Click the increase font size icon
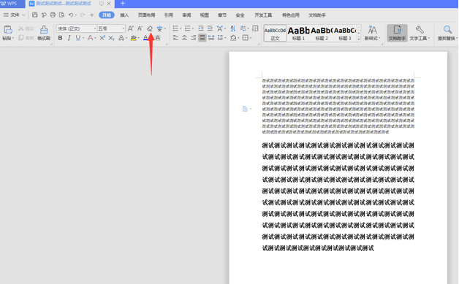The width and height of the screenshot is (459, 284). (x=131, y=28)
